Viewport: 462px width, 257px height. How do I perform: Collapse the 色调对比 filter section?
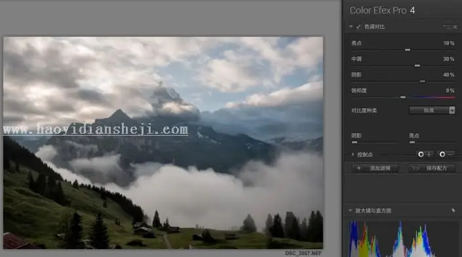coord(351,26)
